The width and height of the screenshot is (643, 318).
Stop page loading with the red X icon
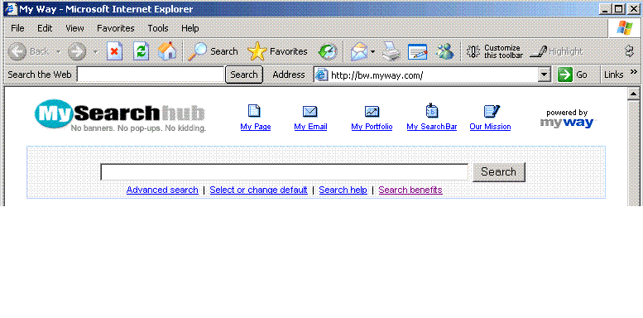click(115, 51)
